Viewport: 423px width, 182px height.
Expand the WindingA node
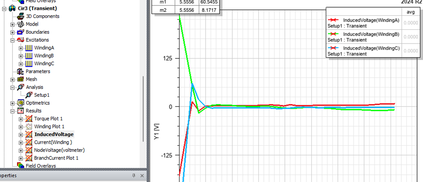(x=21, y=48)
